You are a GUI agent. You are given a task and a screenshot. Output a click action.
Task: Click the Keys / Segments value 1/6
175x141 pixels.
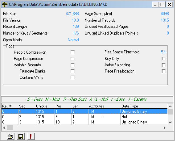pos(76,33)
